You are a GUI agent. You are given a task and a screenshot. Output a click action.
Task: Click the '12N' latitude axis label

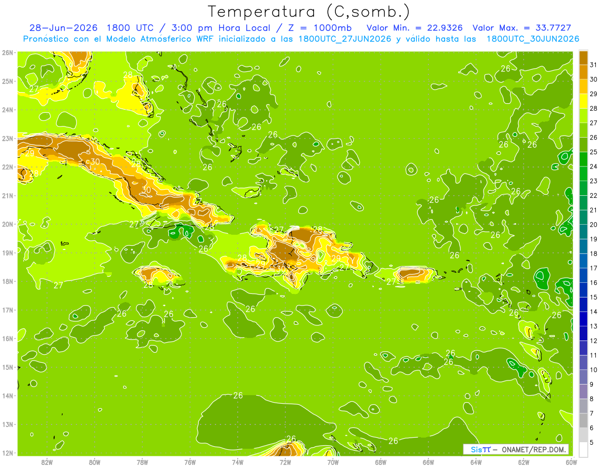(8, 453)
